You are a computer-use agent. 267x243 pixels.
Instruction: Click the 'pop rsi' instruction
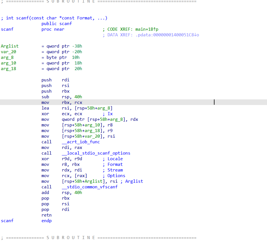(55, 204)
